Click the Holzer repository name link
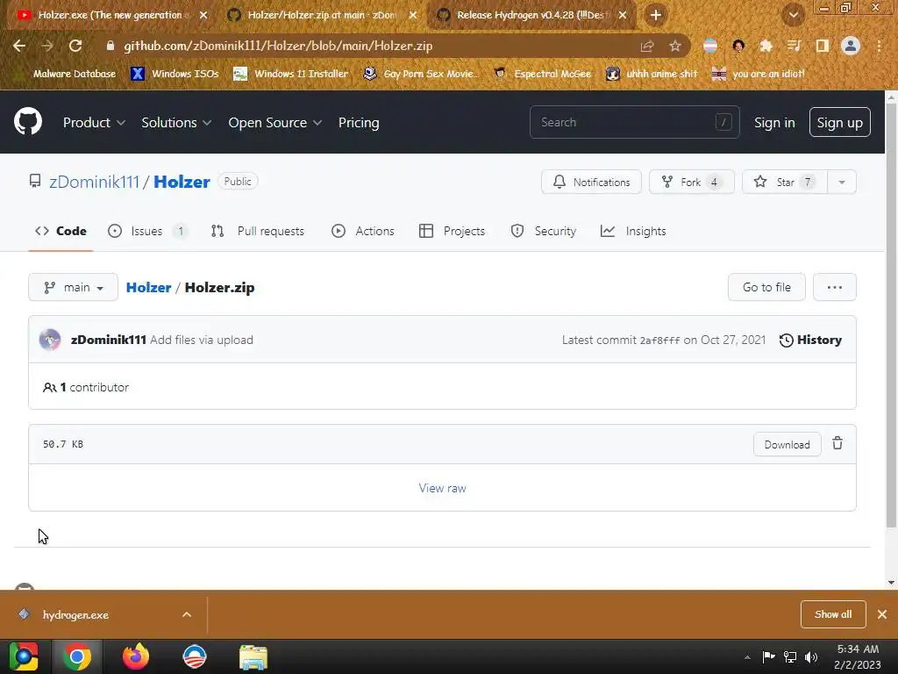Screen dimensions: 898x674 point(182,182)
